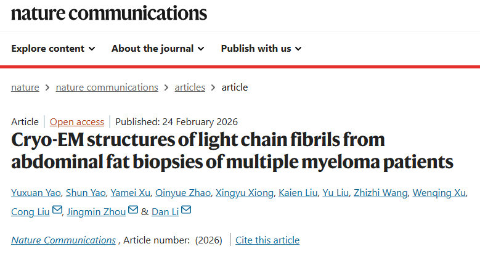The width and height of the screenshot is (480, 257).
Task: Open the Cite this article link
Action: pos(267,240)
